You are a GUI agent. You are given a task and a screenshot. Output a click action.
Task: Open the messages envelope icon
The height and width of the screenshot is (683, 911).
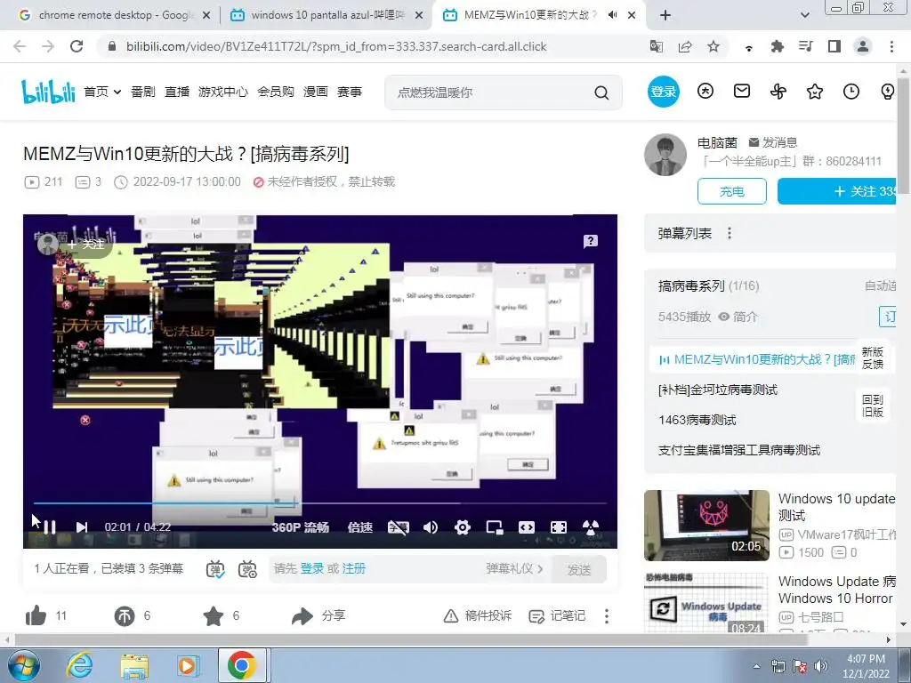pos(742,92)
